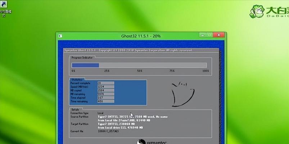Screen dimensions: 289x144
Task: Close the Ghost32 window
Action: (219, 35)
